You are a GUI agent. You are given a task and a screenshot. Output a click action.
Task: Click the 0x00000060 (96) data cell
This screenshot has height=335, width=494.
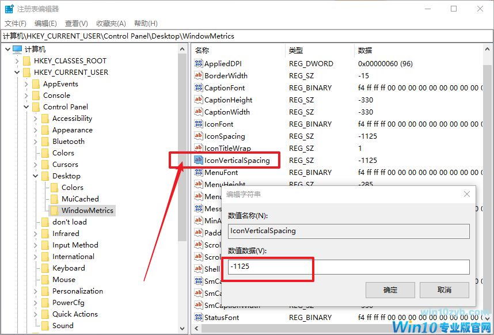pyautogui.click(x=385, y=63)
